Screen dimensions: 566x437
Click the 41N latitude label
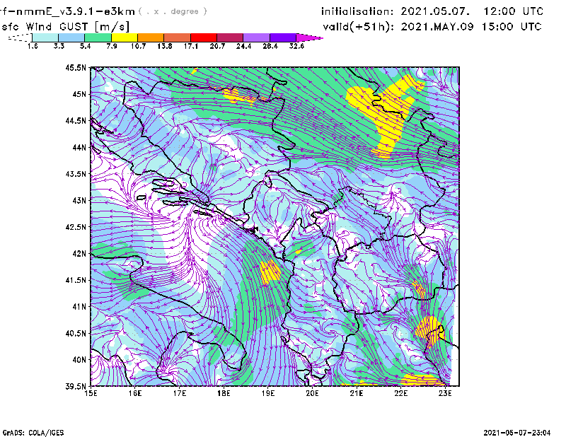point(79,307)
